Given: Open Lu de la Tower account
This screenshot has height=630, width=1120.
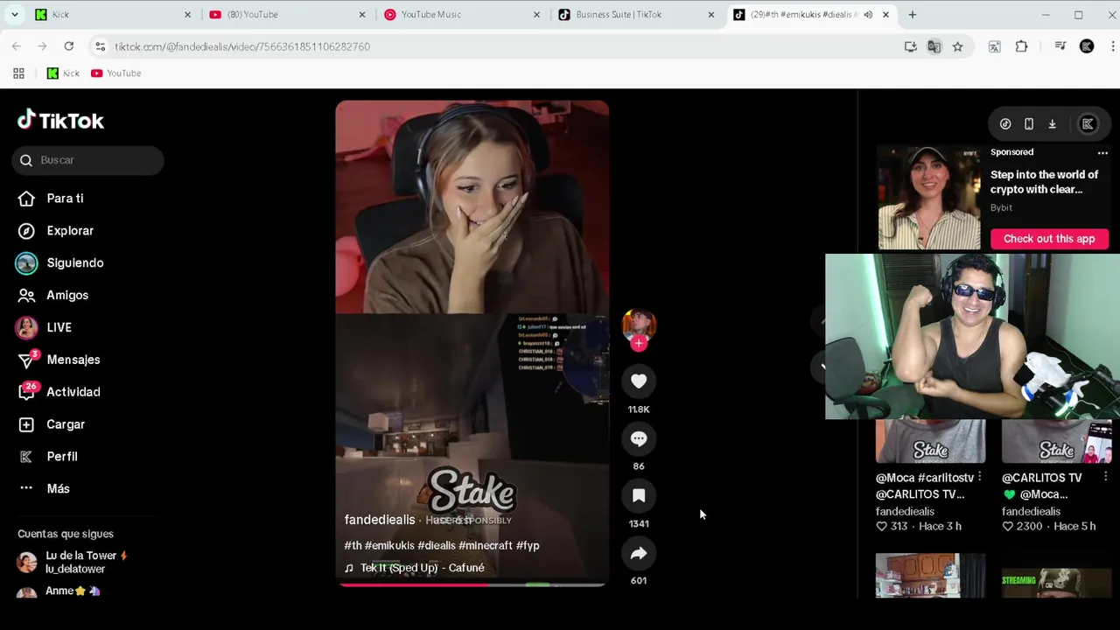Looking at the screenshot, I should point(73,562).
